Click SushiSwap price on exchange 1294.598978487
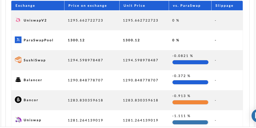 (x=86, y=60)
